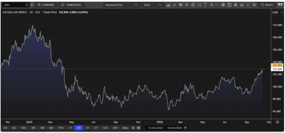Click the search magnifier in symbol box
285x133 pixels.
(x=27, y=5)
